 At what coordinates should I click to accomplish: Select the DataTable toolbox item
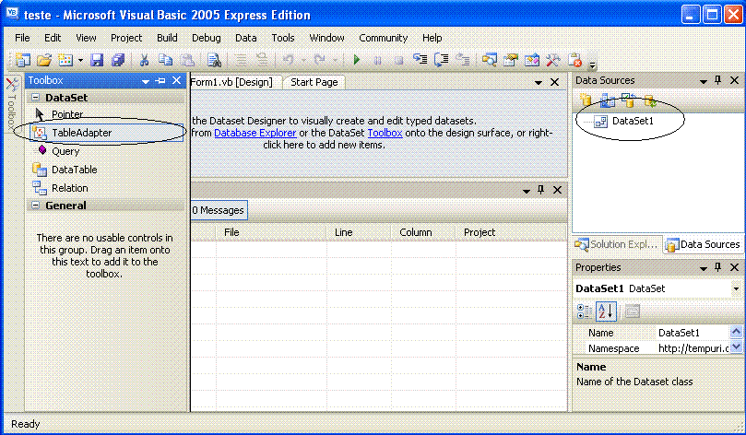pyautogui.click(x=107, y=170)
